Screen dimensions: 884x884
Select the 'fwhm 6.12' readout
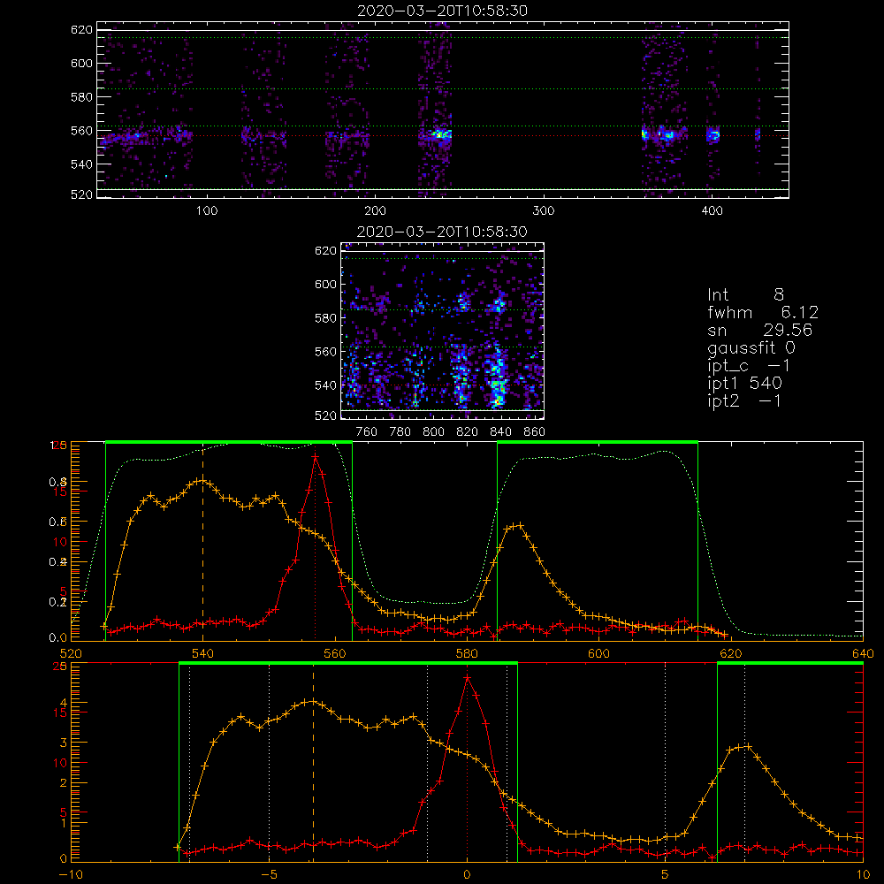pos(762,312)
